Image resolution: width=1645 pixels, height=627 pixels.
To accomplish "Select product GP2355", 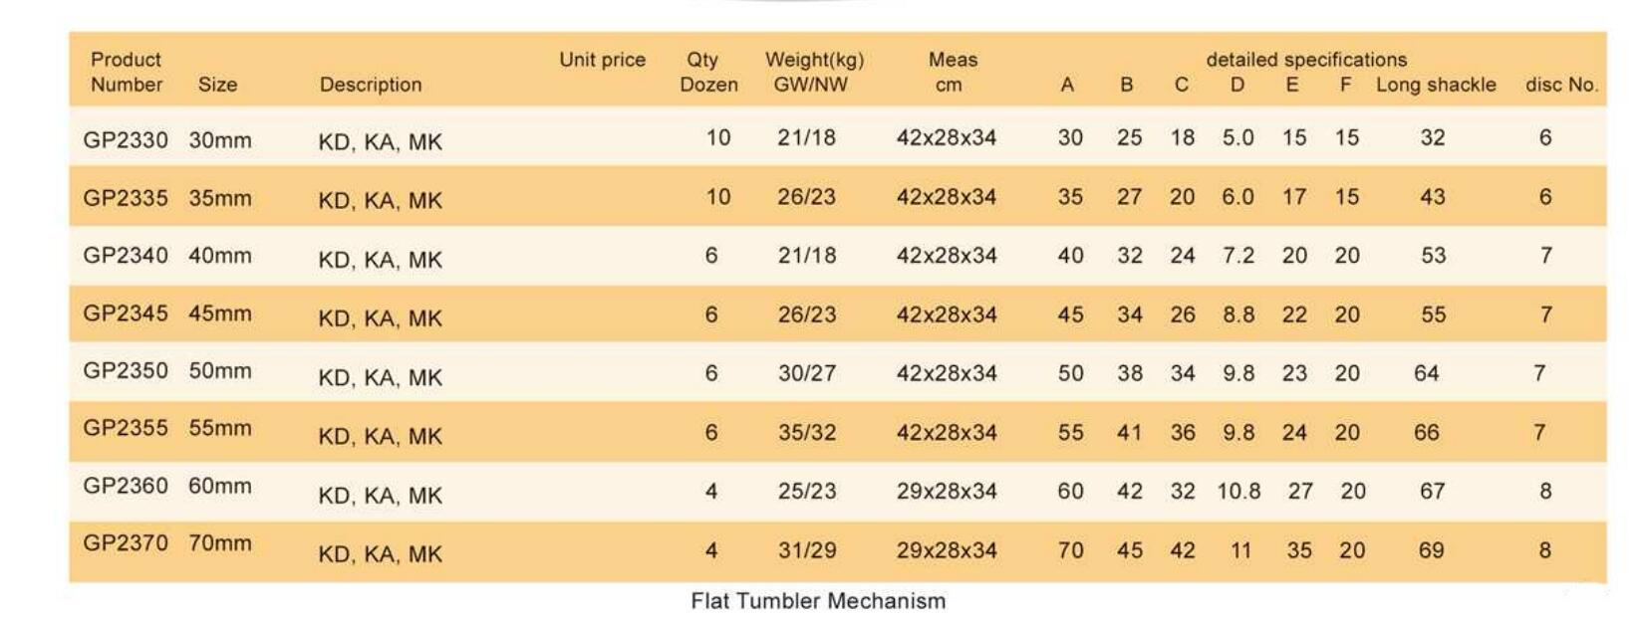I will (126, 428).
